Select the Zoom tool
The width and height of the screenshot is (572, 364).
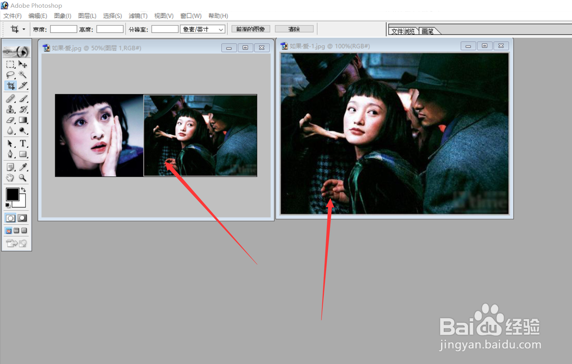coord(23,178)
